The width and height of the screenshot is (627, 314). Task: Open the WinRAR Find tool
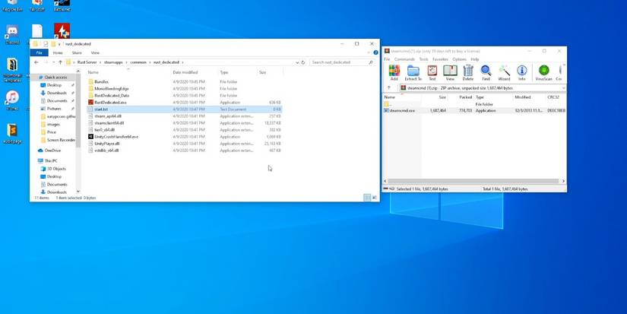click(486, 73)
